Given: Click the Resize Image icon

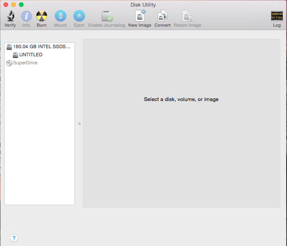Looking at the screenshot, I should click(187, 16).
